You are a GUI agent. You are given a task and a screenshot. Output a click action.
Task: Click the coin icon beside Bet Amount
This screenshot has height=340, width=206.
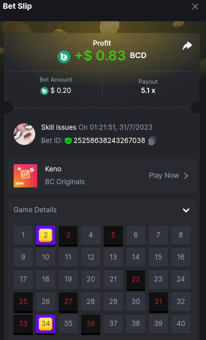[44, 91]
